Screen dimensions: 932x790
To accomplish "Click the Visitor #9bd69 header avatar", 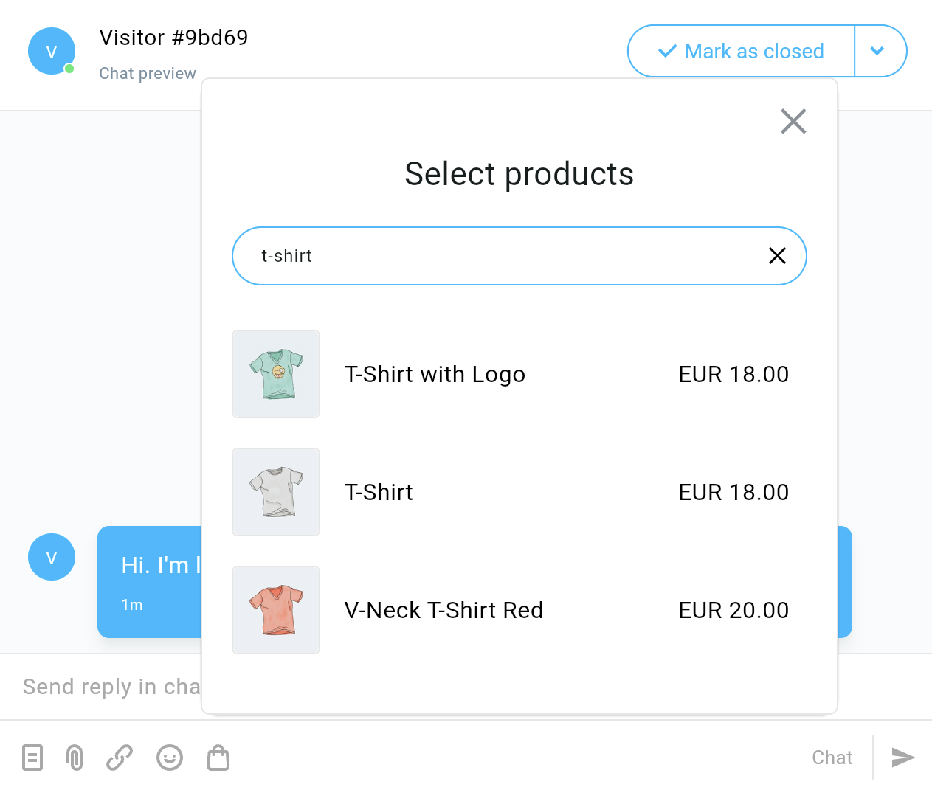I will [x=52, y=51].
